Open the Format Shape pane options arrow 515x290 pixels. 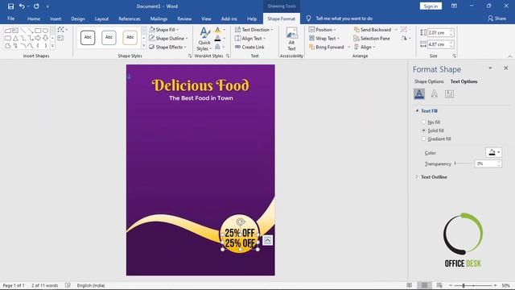tap(490, 68)
